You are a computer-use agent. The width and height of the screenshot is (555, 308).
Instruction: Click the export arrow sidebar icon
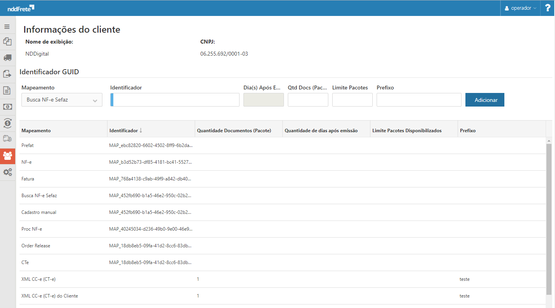(x=7, y=74)
